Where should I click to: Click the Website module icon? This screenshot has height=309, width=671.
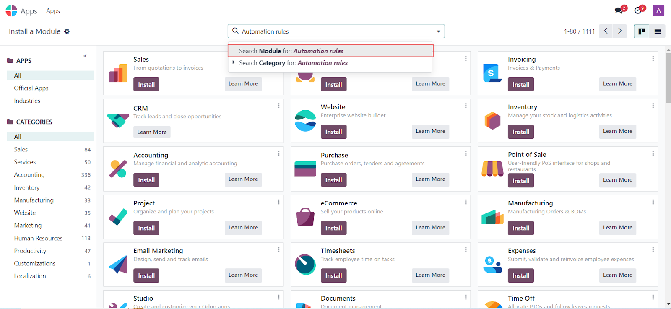click(x=305, y=121)
